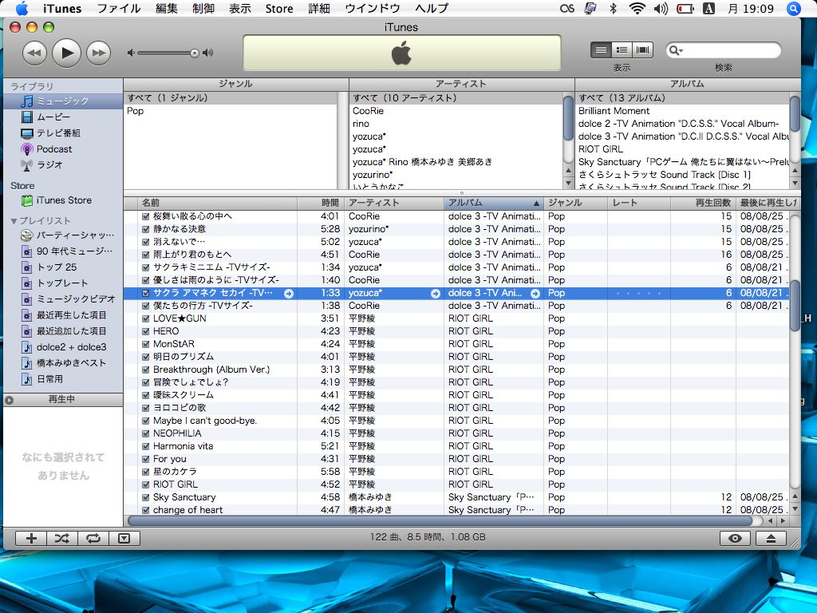Uncheck 桜舞い散る心の中へ song checkbox
817x613 pixels.
[x=146, y=216]
